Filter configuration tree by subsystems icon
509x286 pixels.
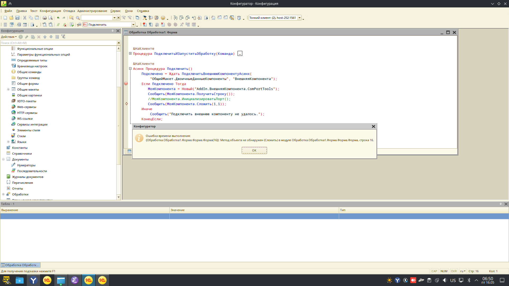click(63, 37)
